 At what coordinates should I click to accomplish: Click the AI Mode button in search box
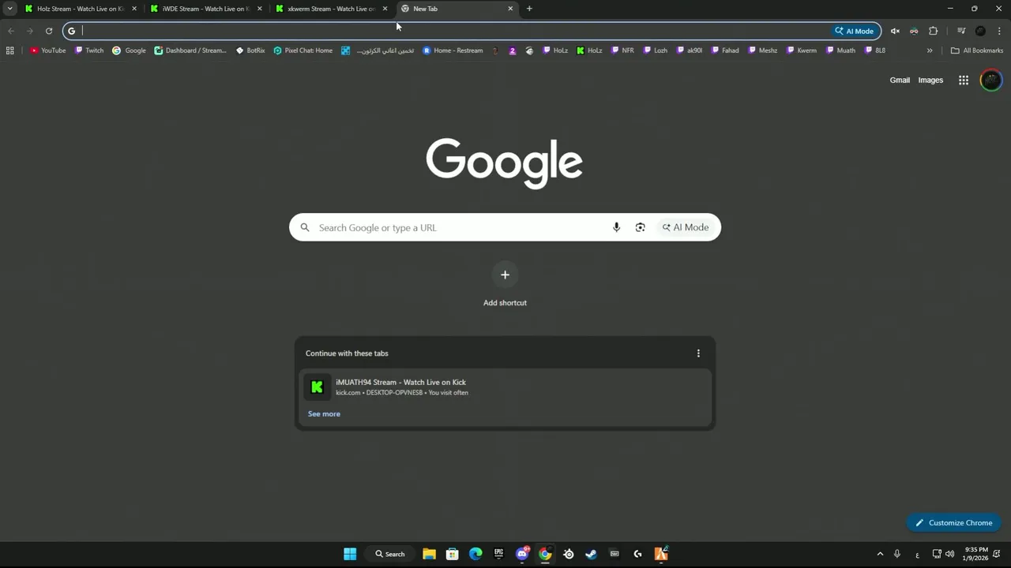point(686,227)
